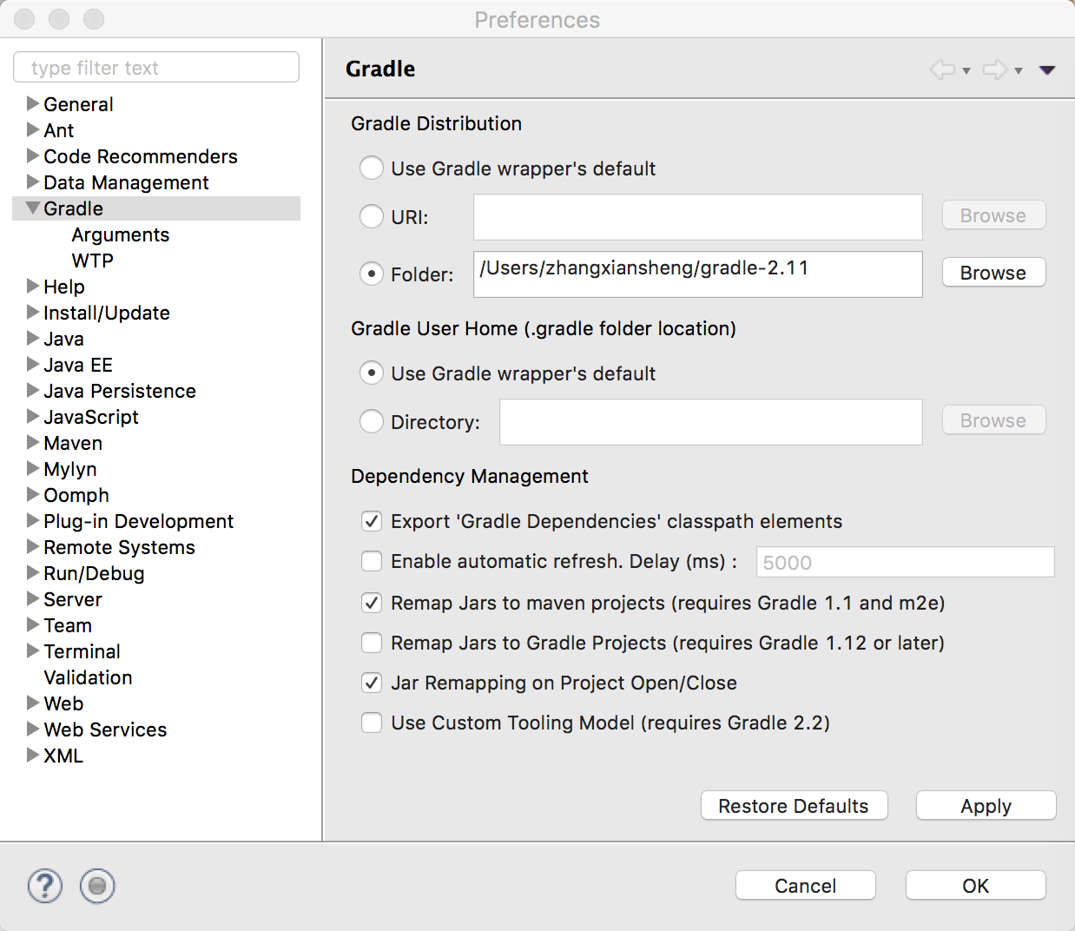Open the Mylyn preferences
The image size is (1075, 931).
pyautogui.click(x=70, y=469)
